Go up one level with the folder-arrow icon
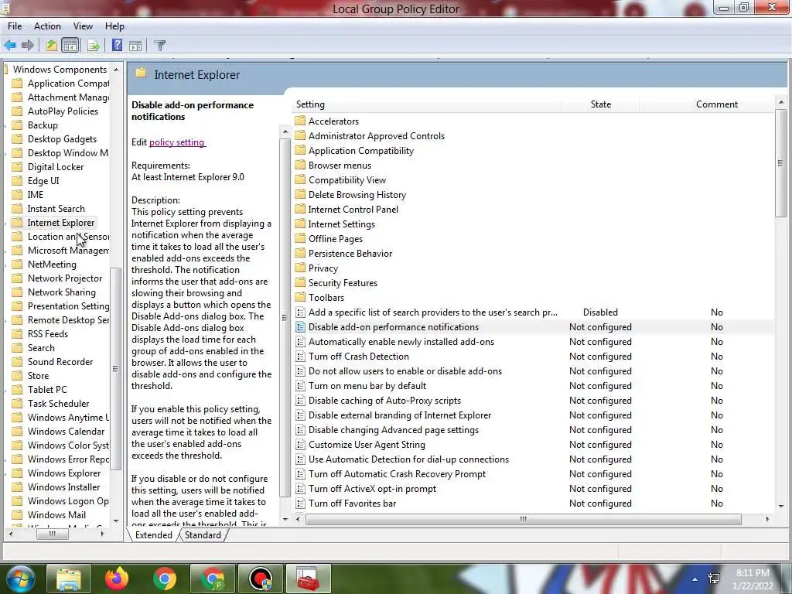 coord(51,46)
